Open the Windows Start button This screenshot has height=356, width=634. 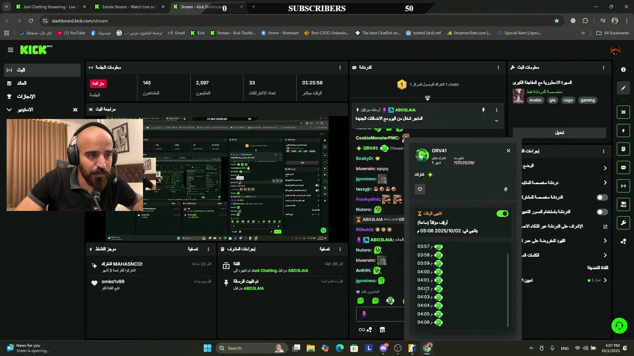[207, 348]
